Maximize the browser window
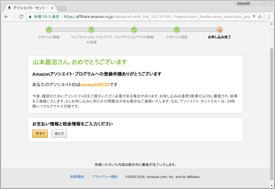Screen dimensions: 275x189 click(264, 3)
